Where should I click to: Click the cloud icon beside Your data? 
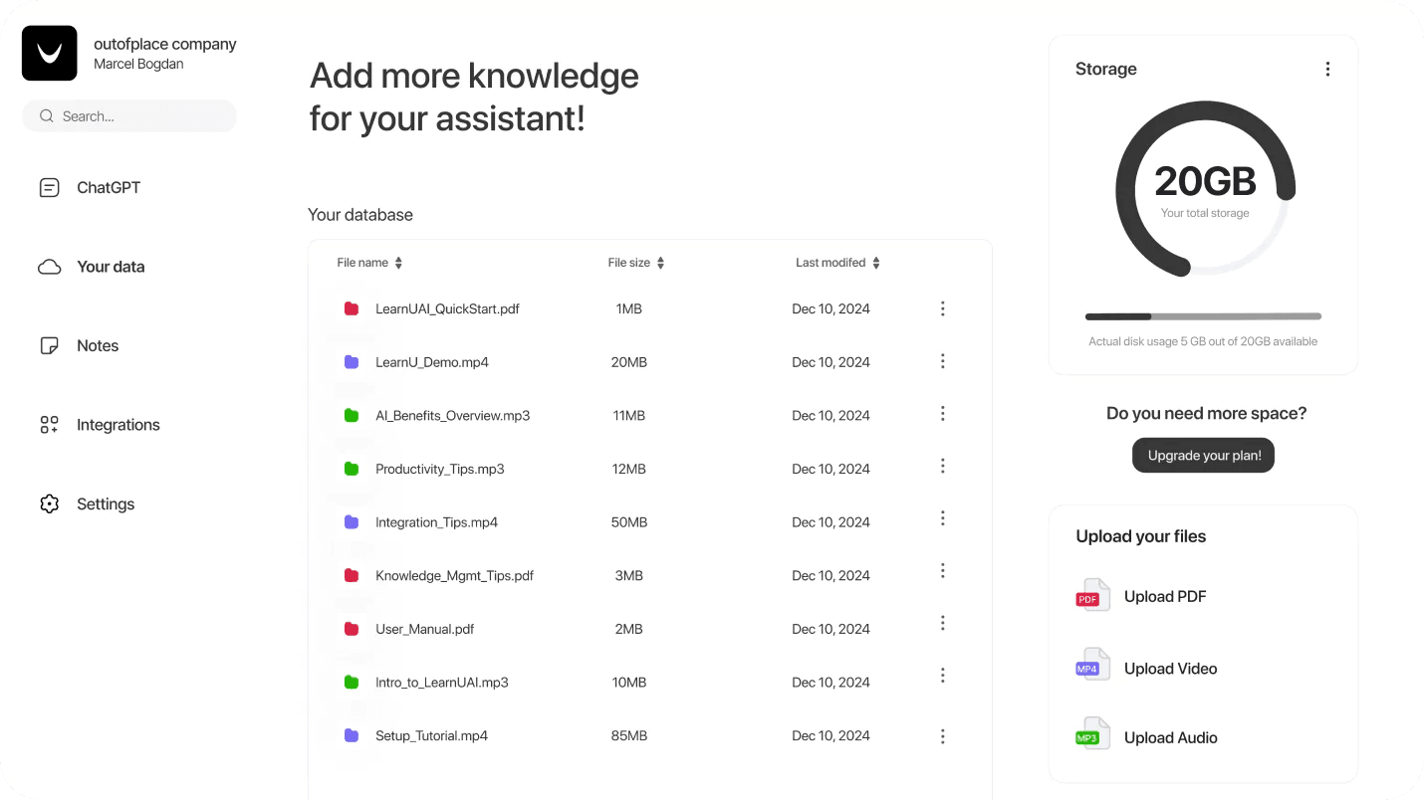click(x=49, y=267)
